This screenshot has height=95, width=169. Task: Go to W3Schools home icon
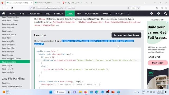3,13
